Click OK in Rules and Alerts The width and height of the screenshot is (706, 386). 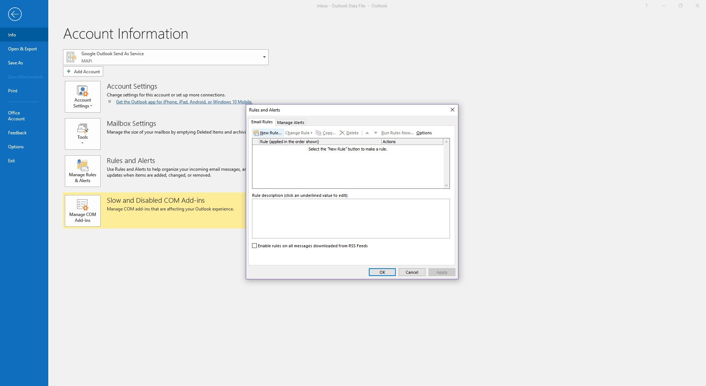pos(382,272)
